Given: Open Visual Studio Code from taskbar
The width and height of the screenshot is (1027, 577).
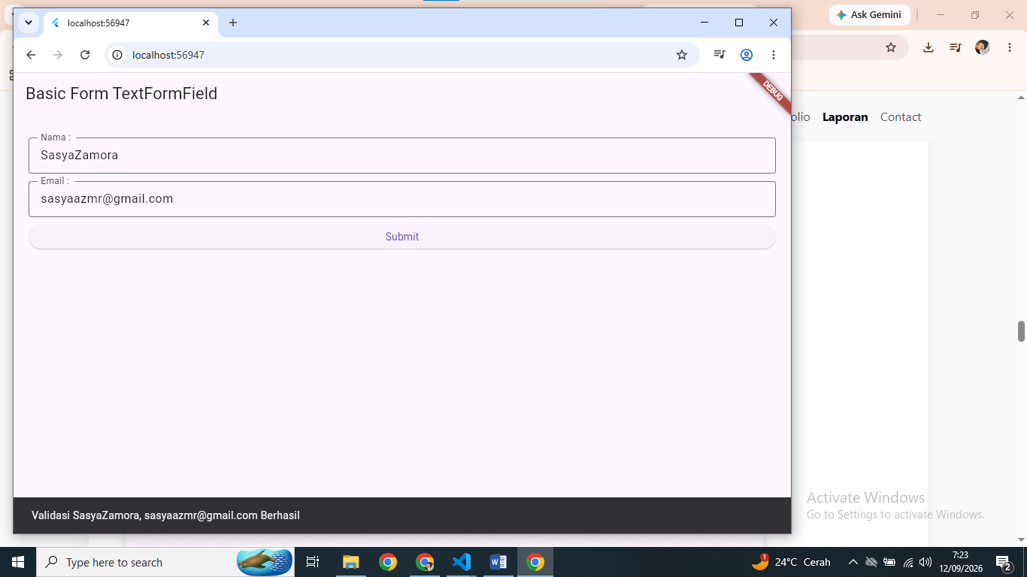Looking at the screenshot, I should (x=462, y=562).
